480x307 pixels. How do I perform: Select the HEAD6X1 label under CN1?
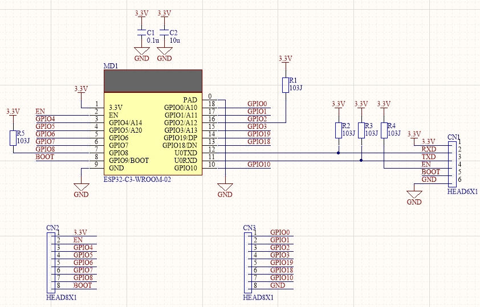[x=462, y=192]
